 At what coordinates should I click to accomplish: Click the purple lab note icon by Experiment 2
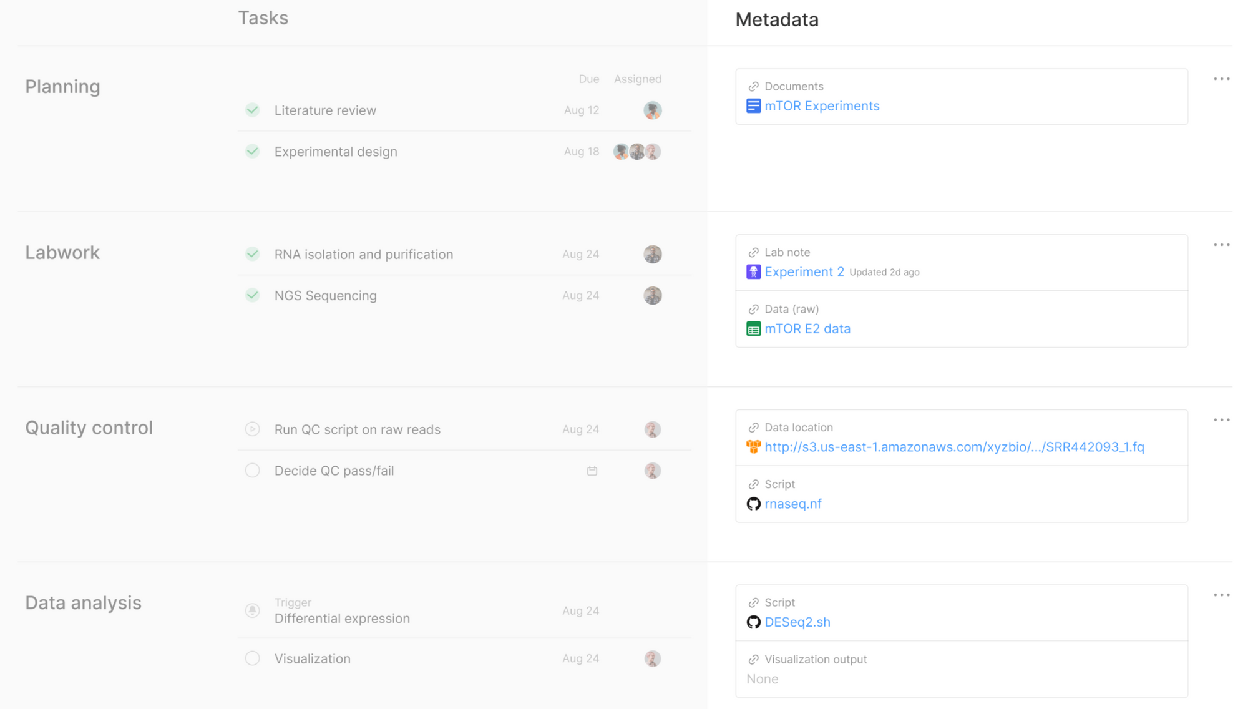tap(753, 272)
